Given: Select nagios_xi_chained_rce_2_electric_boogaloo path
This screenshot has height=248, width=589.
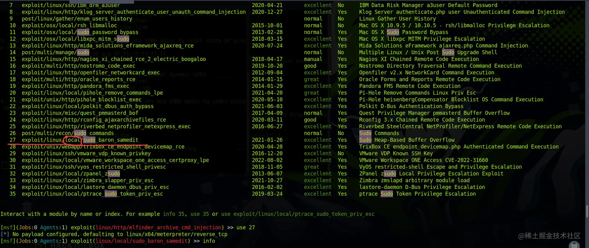Looking at the screenshot, I should click(x=114, y=59).
